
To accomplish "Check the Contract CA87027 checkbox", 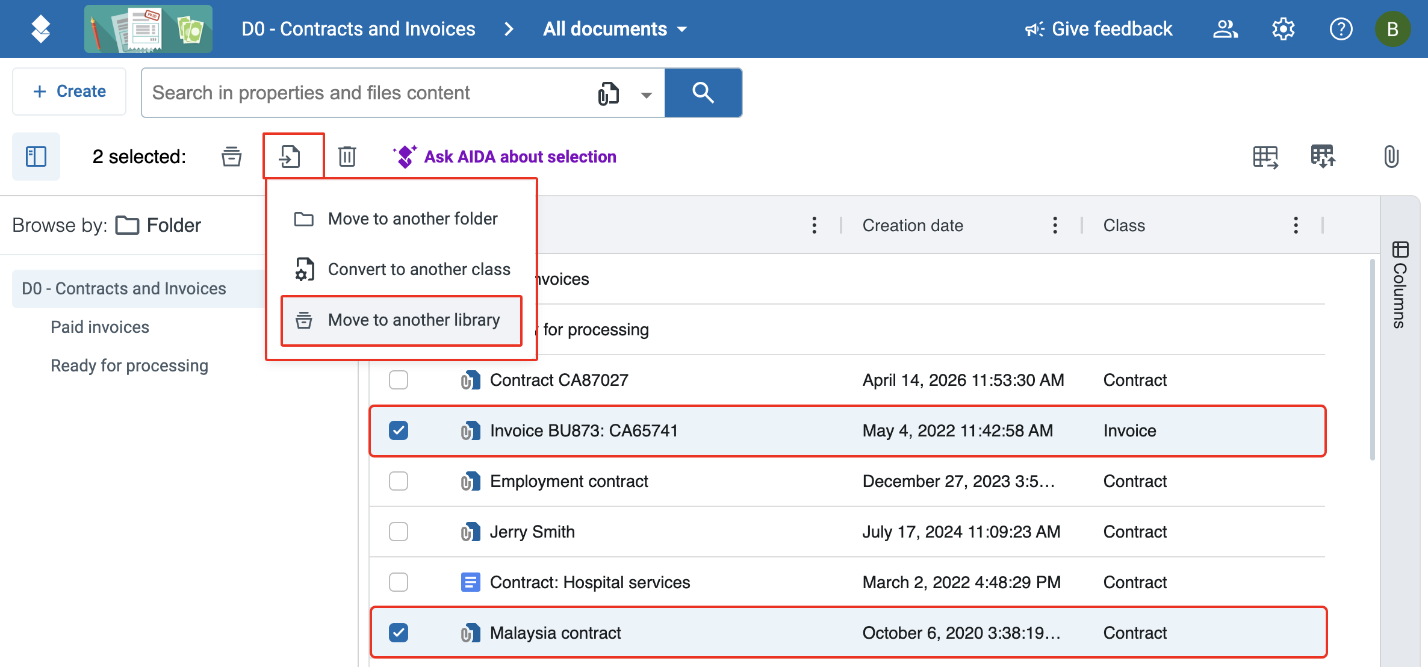I will (x=399, y=380).
